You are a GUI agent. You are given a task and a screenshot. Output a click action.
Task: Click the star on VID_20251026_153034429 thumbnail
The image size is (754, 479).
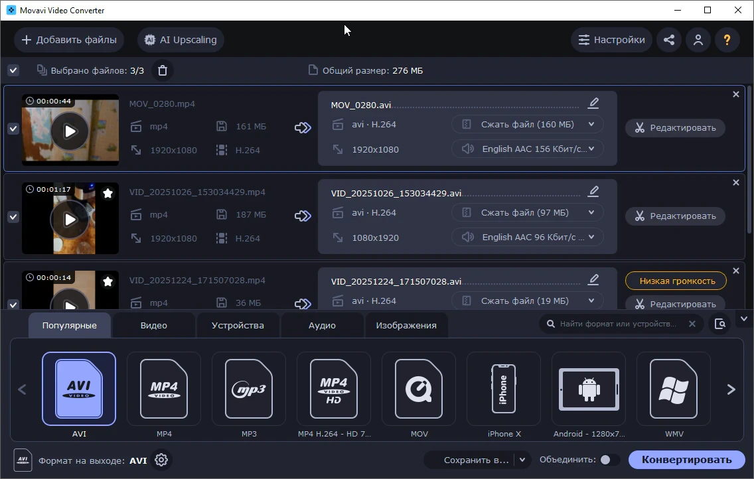[x=108, y=193]
